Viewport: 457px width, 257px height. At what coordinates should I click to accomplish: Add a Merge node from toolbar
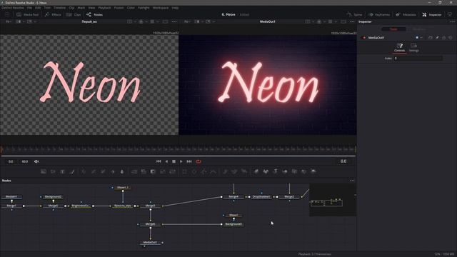pyautogui.click(x=134, y=171)
